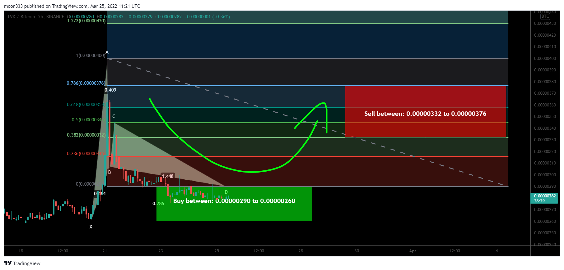Click the 0.618 Fibonacci level label
The height and width of the screenshot is (270, 564).
(86, 105)
